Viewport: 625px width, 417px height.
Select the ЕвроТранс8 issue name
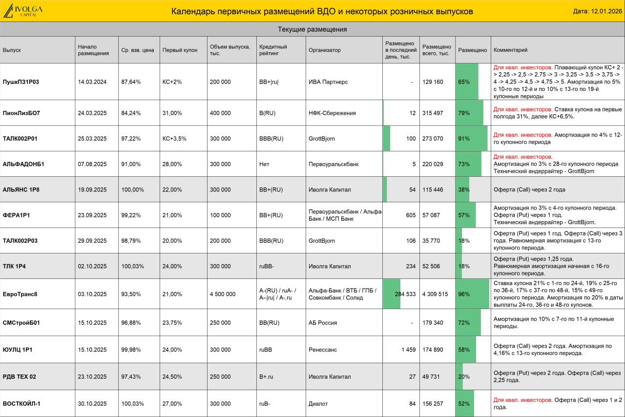(x=20, y=294)
